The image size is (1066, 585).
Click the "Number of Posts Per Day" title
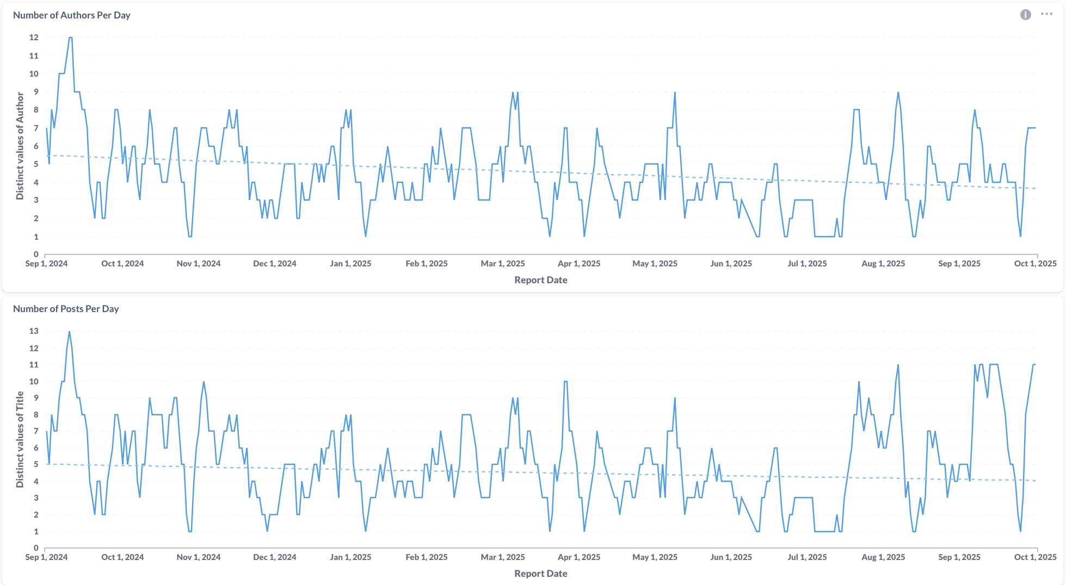pos(66,309)
